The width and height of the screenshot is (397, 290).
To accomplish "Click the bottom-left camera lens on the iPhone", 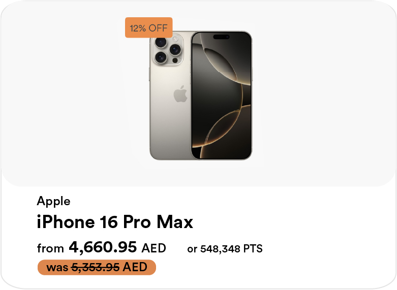I will [x=161, y=57].
